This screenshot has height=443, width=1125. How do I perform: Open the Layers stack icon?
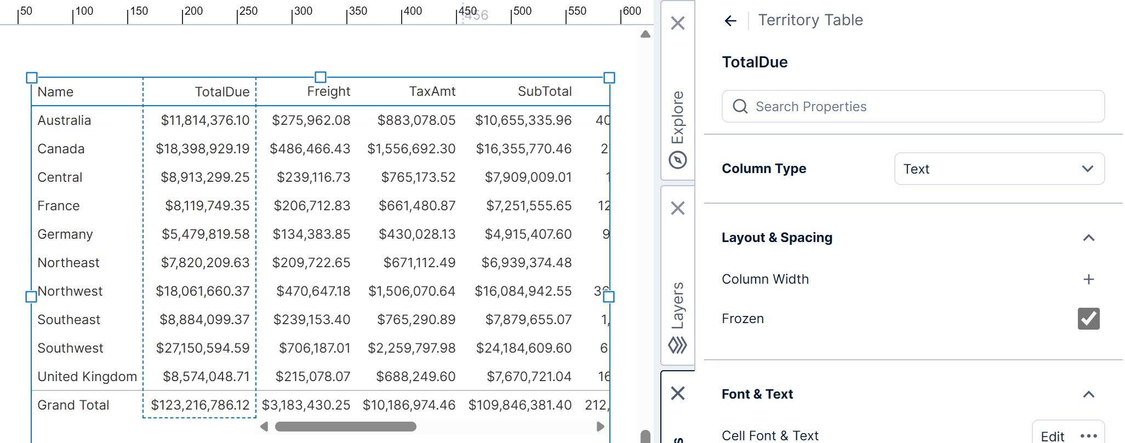(678, 346)
